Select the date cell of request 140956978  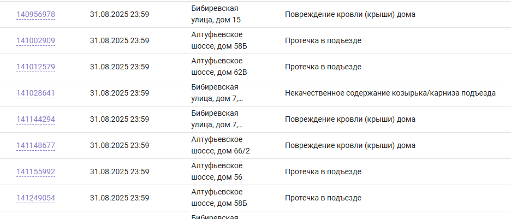coord(120,14)
